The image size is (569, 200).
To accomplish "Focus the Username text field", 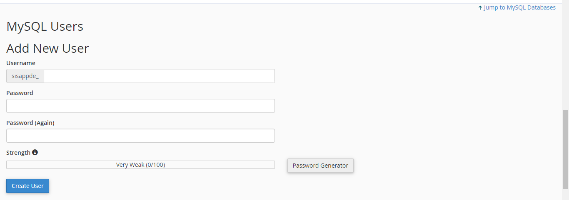I will tap(159, 76).
